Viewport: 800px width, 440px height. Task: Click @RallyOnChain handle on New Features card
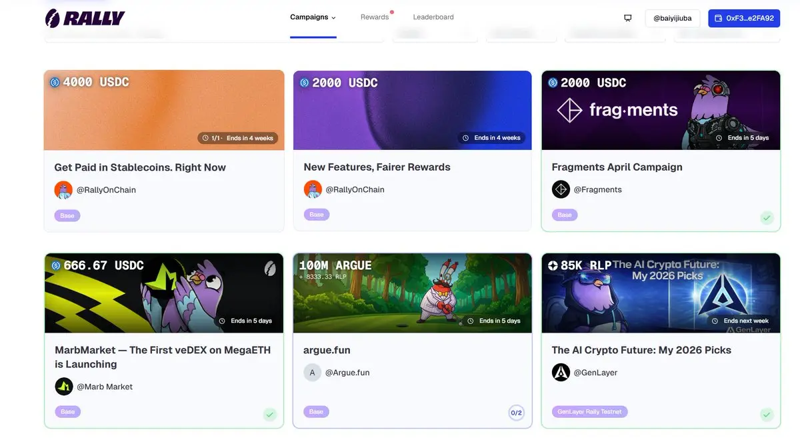(355, 189)
